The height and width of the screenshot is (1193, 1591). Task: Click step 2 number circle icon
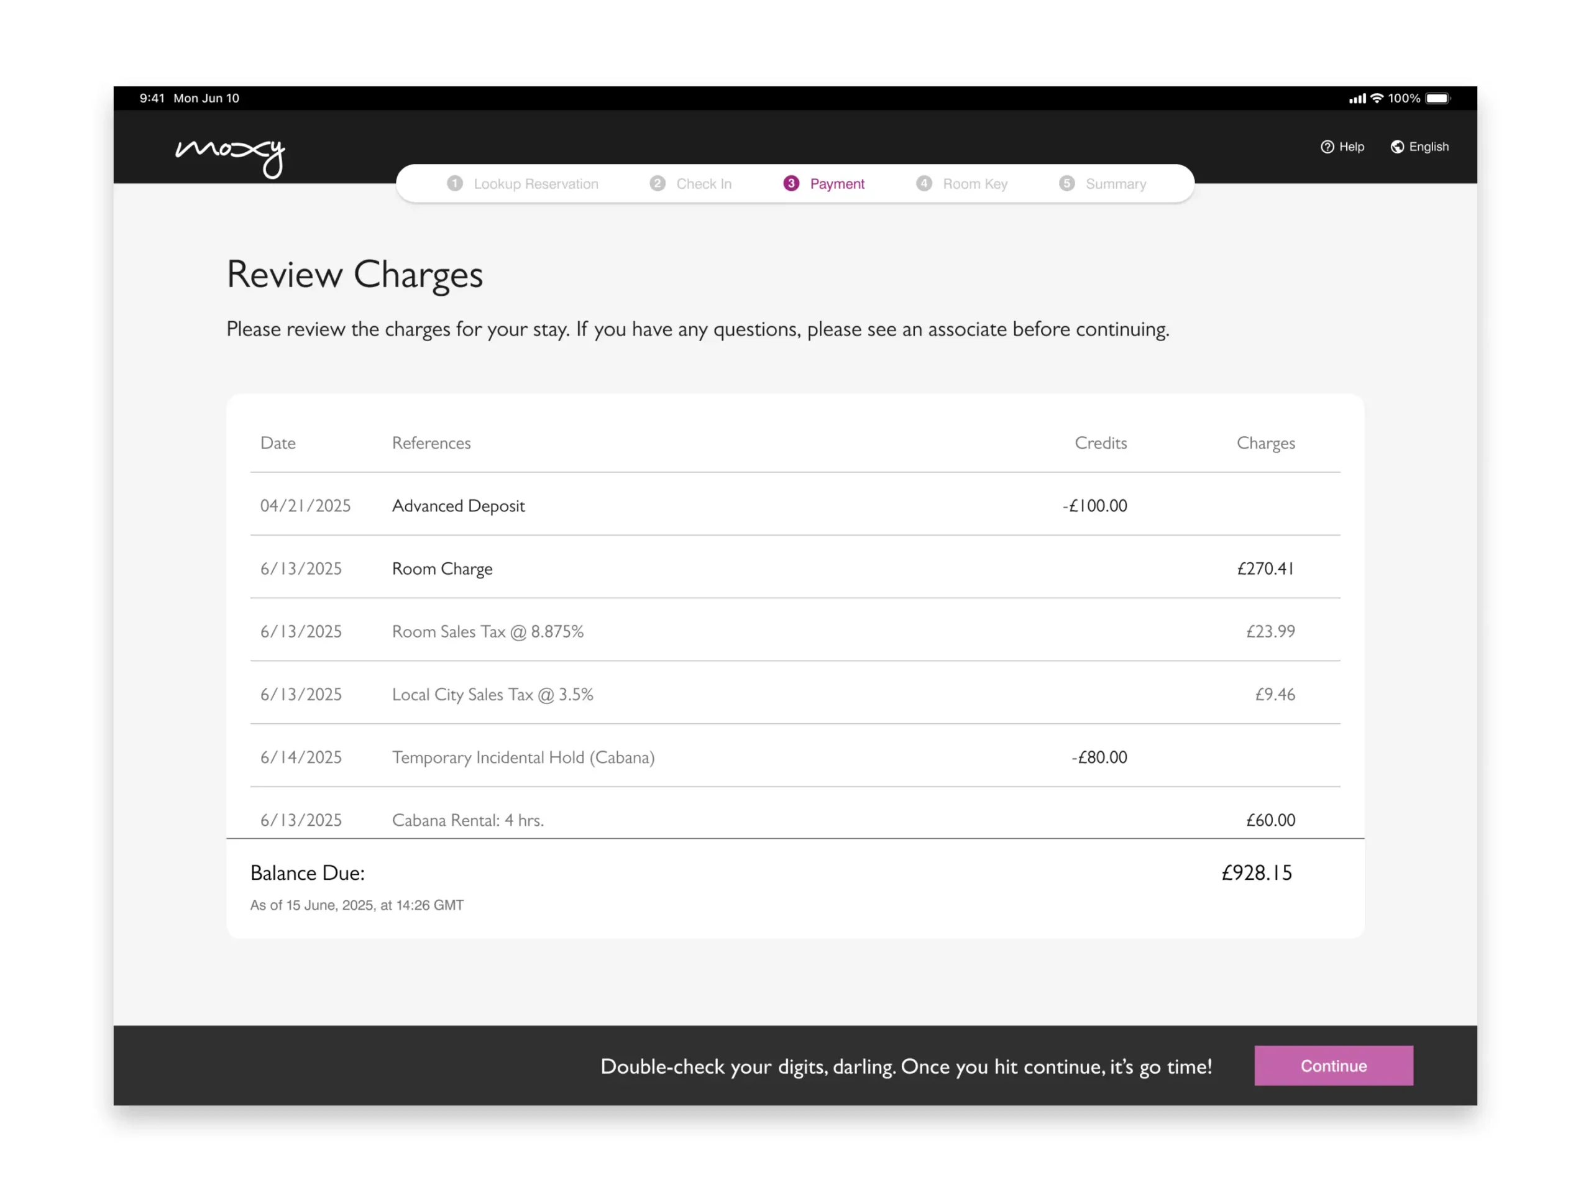657,183
